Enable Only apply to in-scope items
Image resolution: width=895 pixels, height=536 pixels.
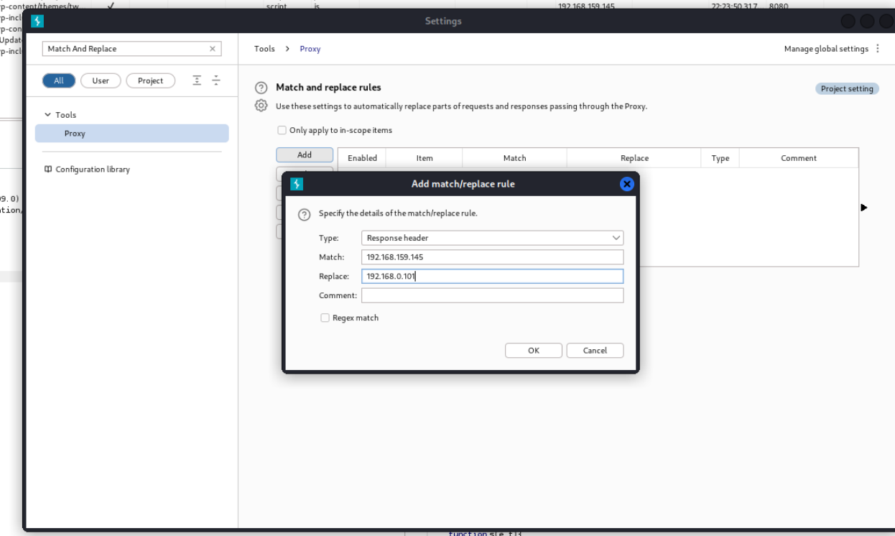[x=282, y=131]
